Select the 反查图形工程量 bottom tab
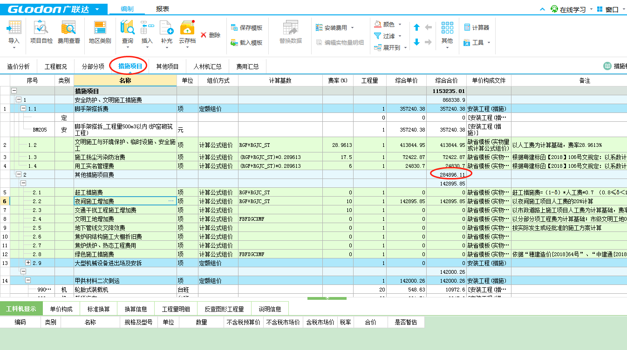This screenshot has height=350, width=627. [224, 309]
